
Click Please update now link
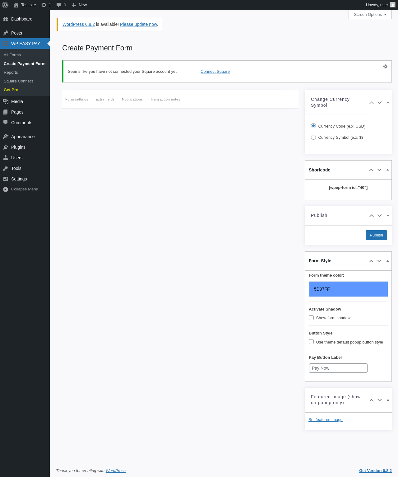pos(138,24)
